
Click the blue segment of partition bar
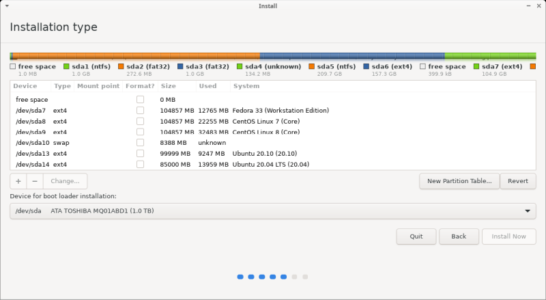pyautogui.click(x=352, y=56)
